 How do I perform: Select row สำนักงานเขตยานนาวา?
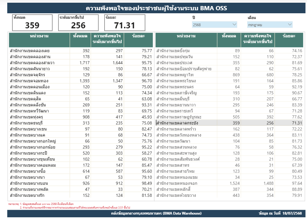(x=229, y=105)
